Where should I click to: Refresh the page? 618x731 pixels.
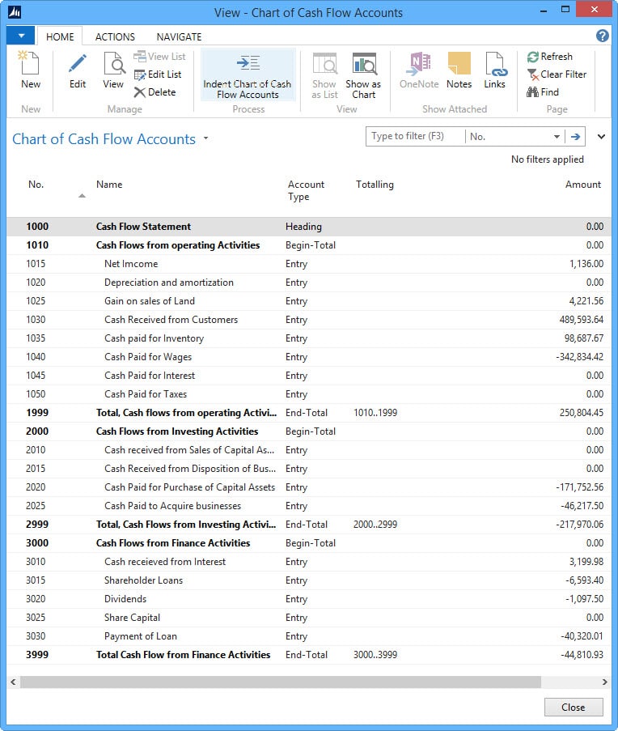coord(549,57)
